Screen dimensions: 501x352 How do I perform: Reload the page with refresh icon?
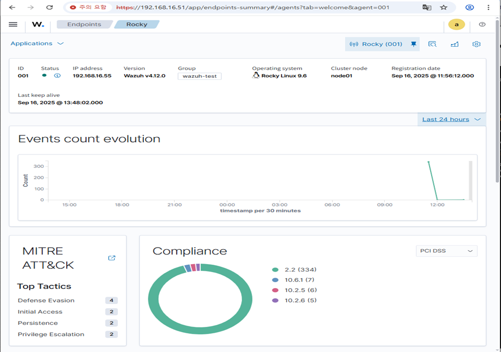(x=50, y=7)
